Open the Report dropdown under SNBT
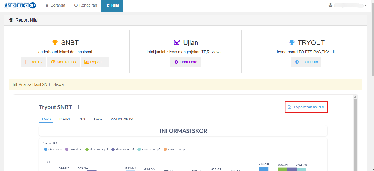The width and height of the screenshot is (374, 171). pos(94,62)
